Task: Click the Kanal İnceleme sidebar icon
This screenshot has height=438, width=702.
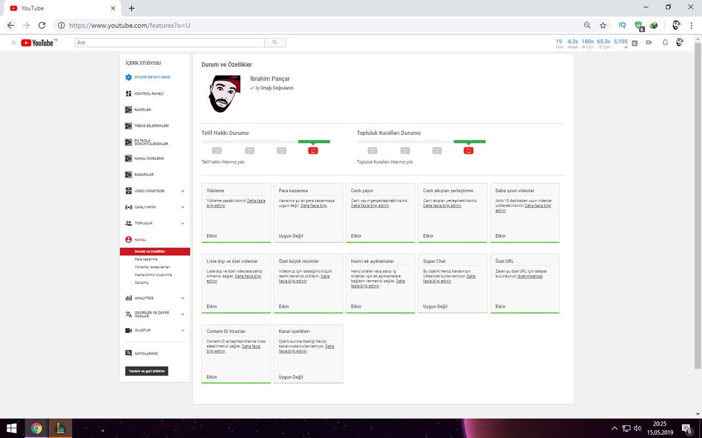Action: pyautogui.click(x=129, y=158)
